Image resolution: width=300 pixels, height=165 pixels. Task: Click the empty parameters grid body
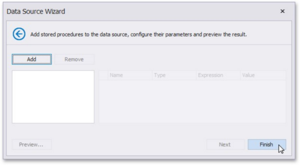[192, 101]
